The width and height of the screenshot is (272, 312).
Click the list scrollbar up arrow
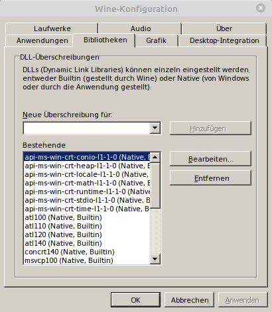click(155, 157)
